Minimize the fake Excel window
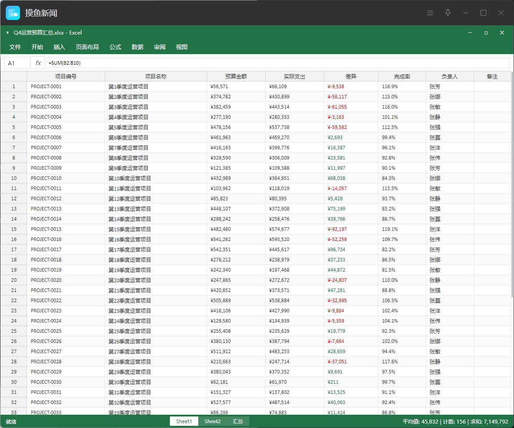514x428 pixels. [470, 32]
